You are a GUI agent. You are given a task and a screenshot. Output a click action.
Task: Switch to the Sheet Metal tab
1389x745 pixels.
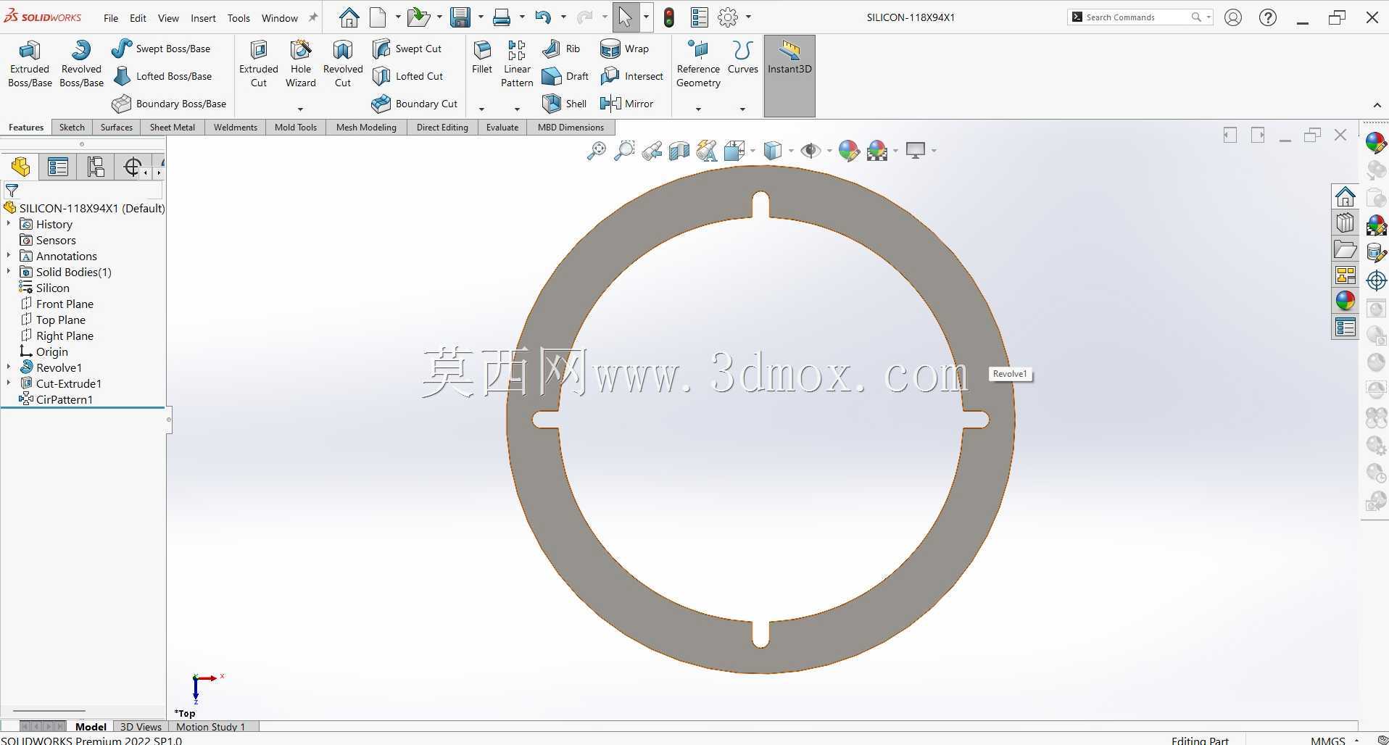tap(173, 128)
